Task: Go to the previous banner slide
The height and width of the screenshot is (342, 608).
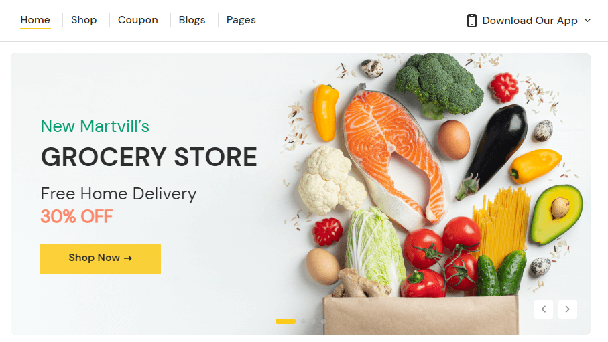Action: [x=544, y=309]
